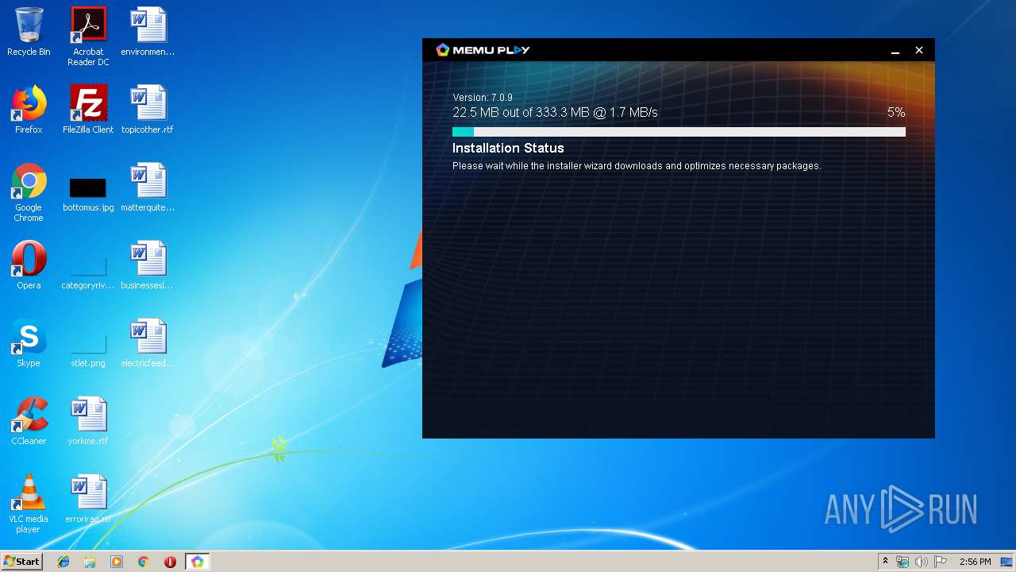Viewport: 1016px width, 572px height.
Task: Open Chrome from the taskbar
Action: [144, 562]
